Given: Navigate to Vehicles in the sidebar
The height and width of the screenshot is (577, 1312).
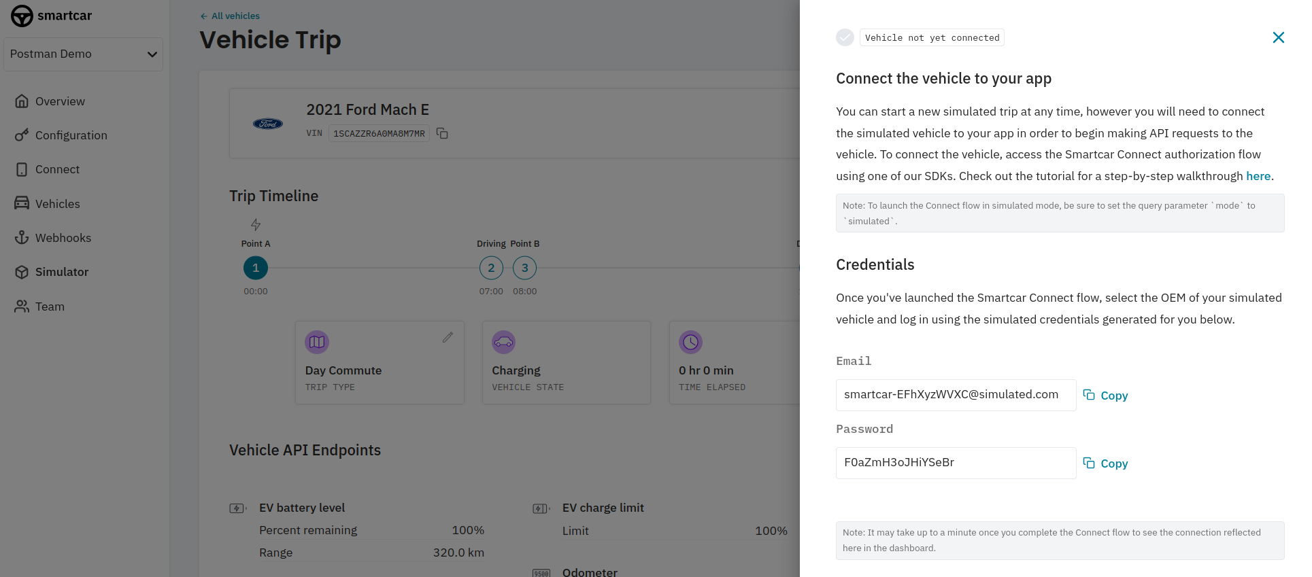Looking at the screenshot, I should [58, 204].
